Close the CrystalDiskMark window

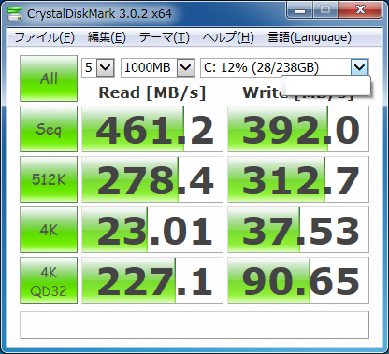[x=360, y=10]
